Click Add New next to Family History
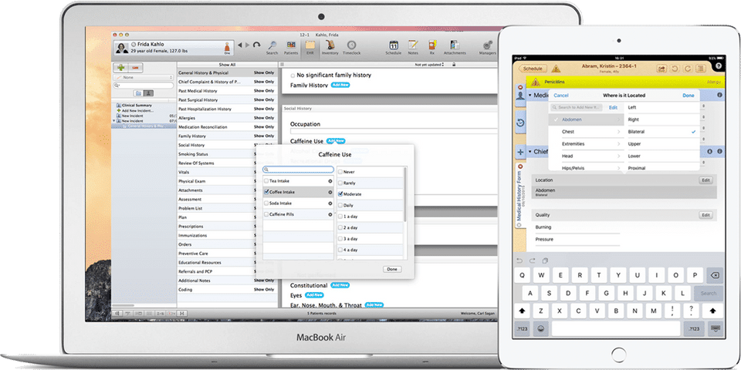741x370 pixels. (x=340, y=85)
